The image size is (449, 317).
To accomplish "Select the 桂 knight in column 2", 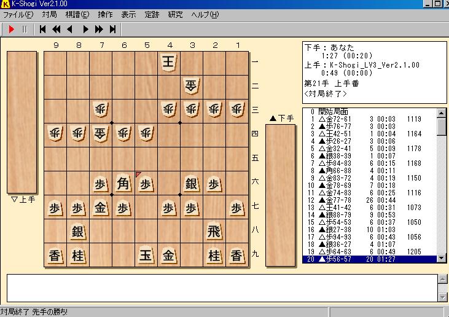I will (x=214, y=255).
